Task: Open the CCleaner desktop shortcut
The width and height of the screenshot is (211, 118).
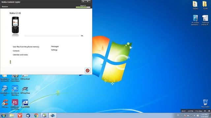Action: [x=5, y=104]
